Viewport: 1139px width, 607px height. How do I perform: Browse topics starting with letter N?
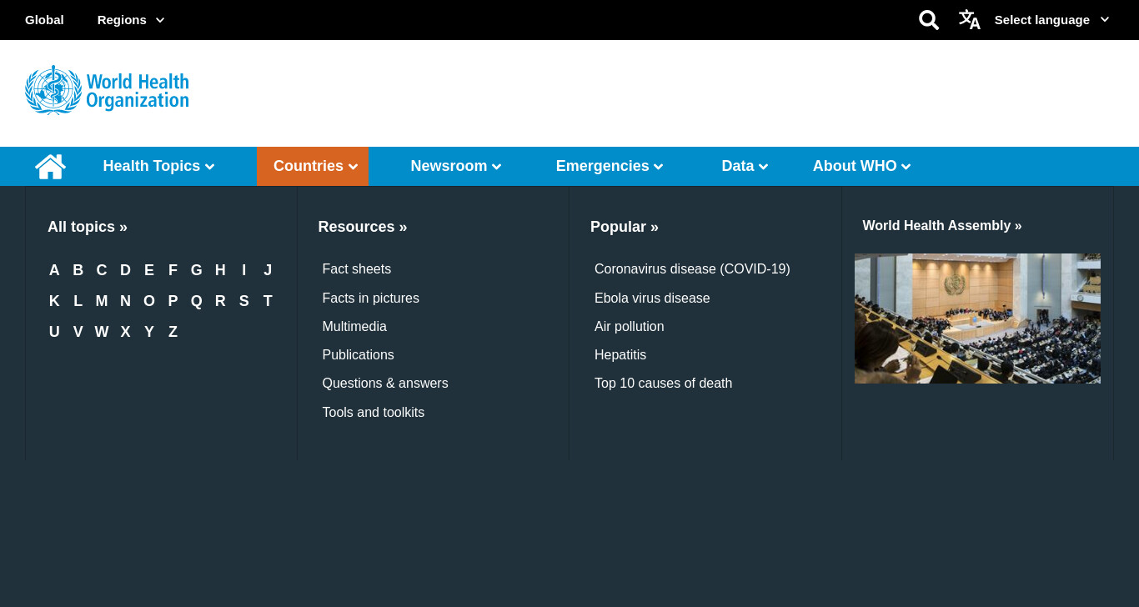125,301
